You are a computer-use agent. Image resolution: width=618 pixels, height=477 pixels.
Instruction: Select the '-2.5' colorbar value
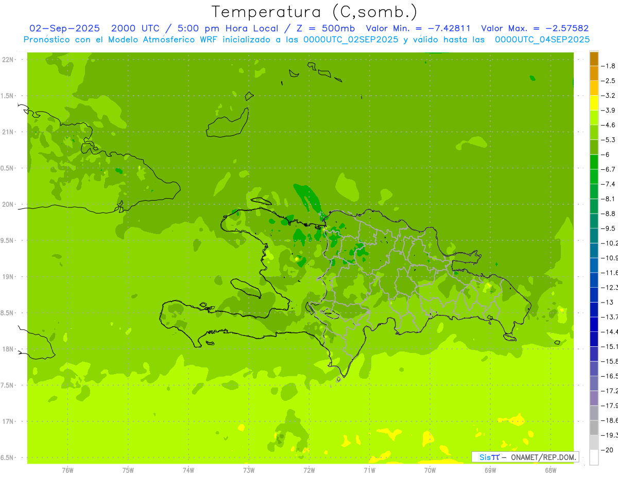(608, 81)
